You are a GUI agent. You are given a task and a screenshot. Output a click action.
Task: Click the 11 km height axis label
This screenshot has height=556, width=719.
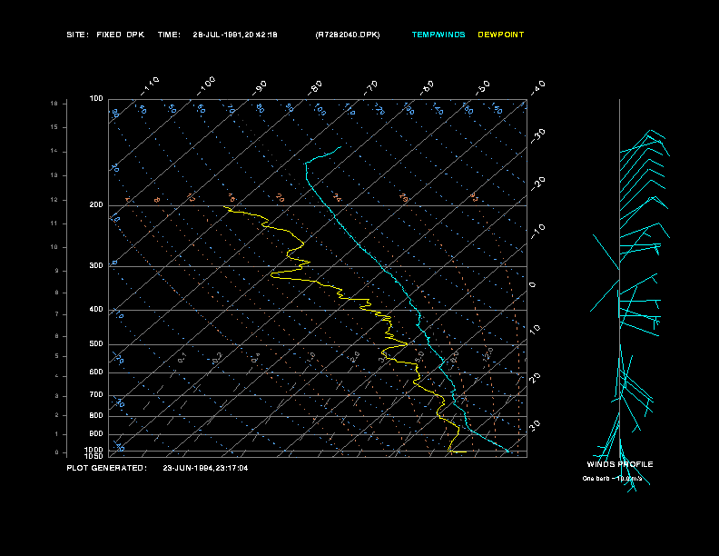click(54, 223)
